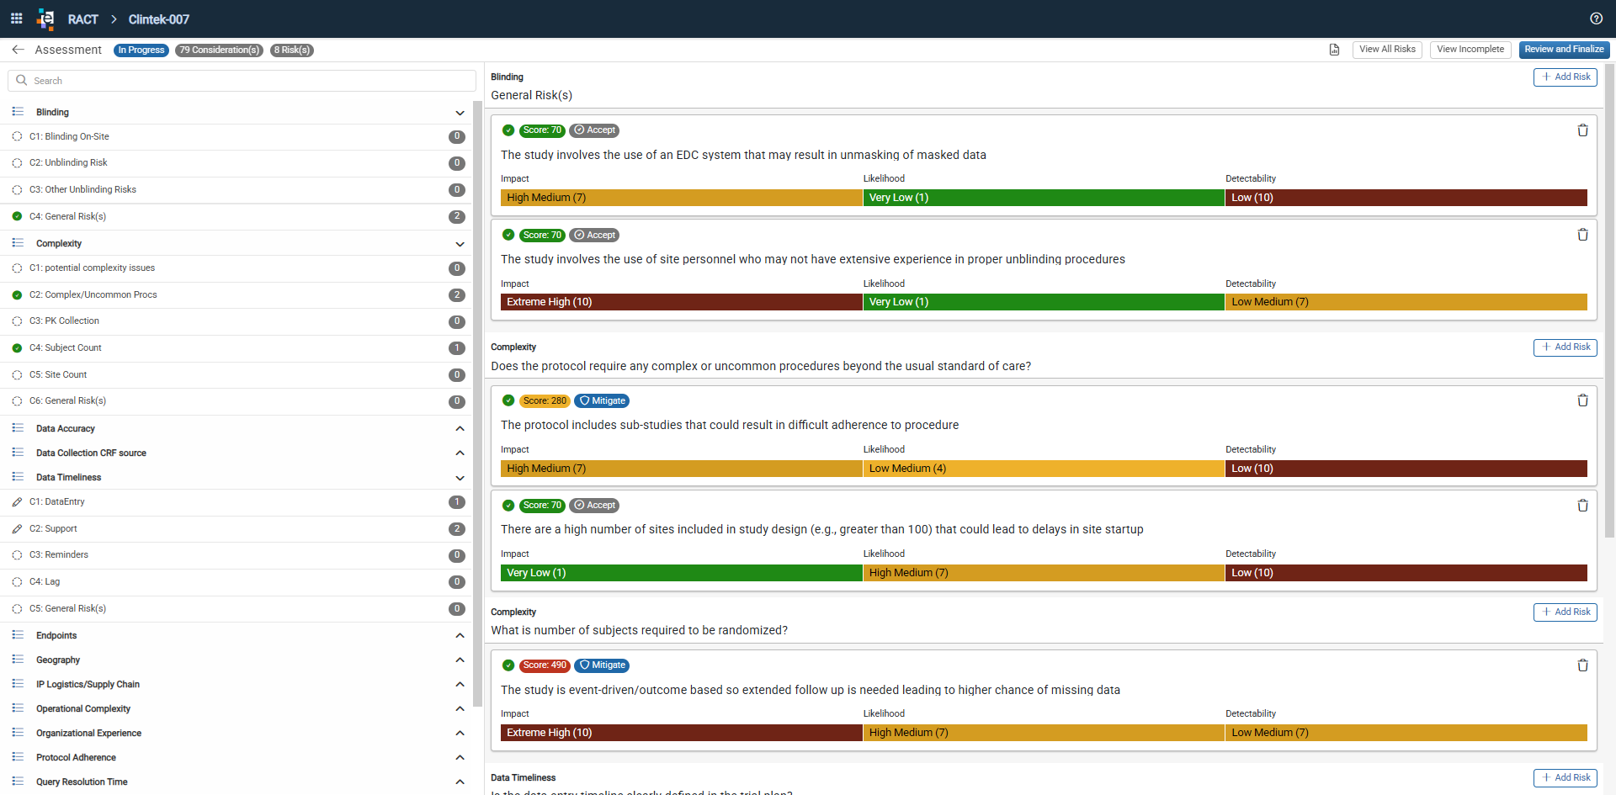Click the Clintek-007 breadcrumb
1616x795 pixels.
(159, 19)
